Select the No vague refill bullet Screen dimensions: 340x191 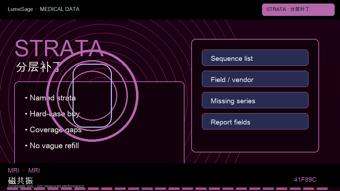(52, 146)
